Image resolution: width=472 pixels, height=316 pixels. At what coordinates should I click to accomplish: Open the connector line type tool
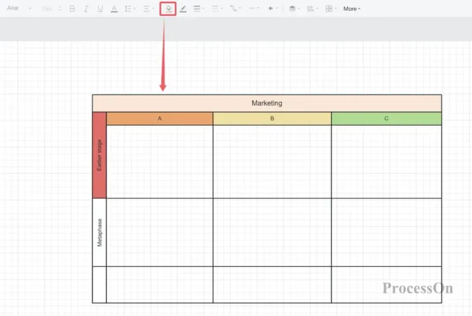pyautogui.click(x=235, y=9)
